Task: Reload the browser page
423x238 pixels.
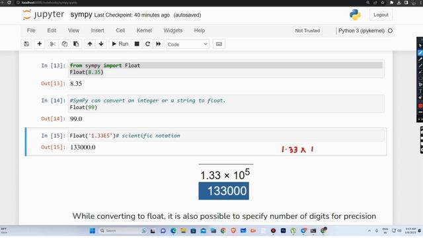Action: point(9,3)
